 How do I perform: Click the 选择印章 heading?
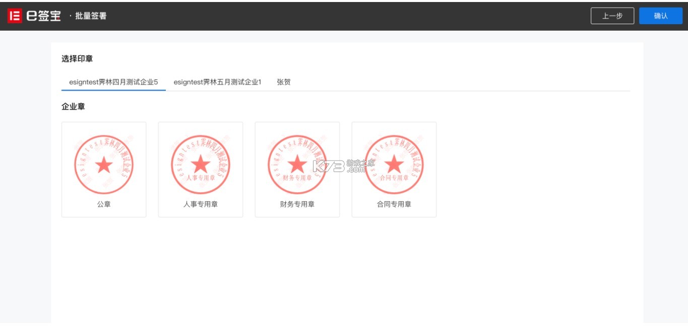[x=77, y=59]
